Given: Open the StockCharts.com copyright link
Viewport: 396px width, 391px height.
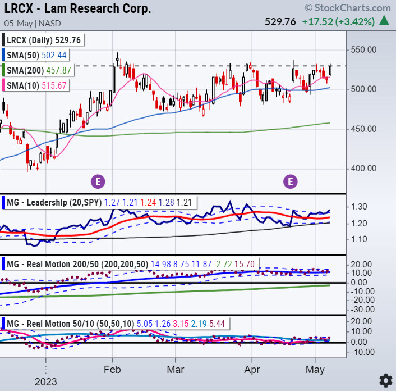Looking at the screenshot, I should tap(348, 8).
